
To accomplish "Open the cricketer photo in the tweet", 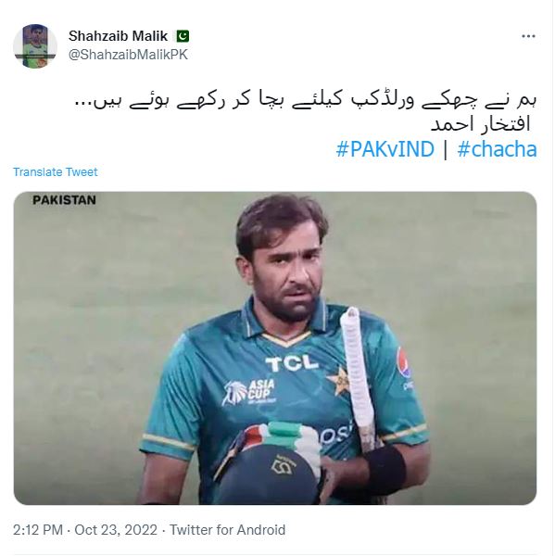I will click(275, 347).
